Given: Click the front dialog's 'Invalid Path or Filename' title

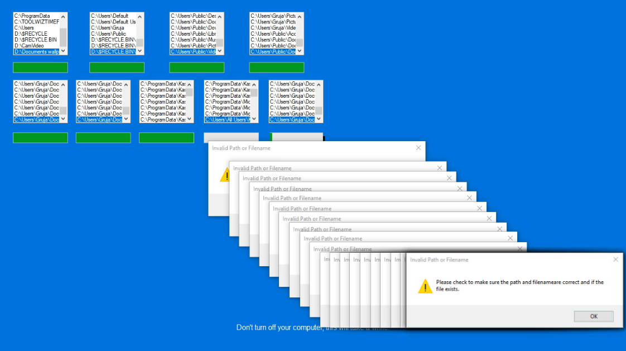Looking at the screenshot, I should pos(439,259).
